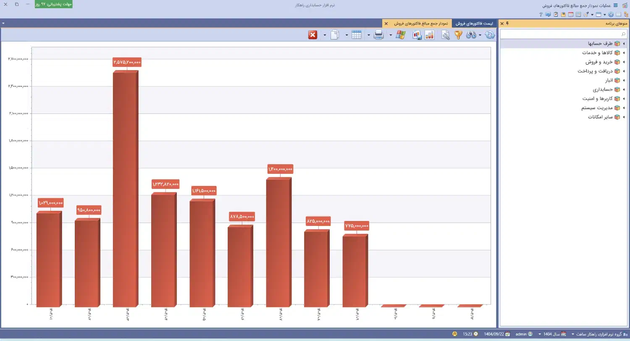Refresh the chart with the circular arrows icon
The image size is (630, 341).
point(490,35)
